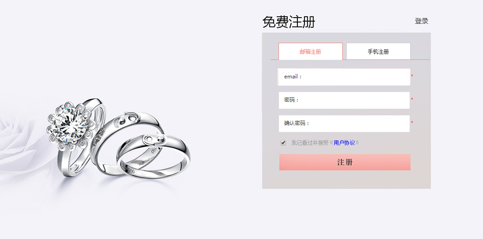483x239 pixels.
Task: Focus the email input field
Action: pos(344,76)
